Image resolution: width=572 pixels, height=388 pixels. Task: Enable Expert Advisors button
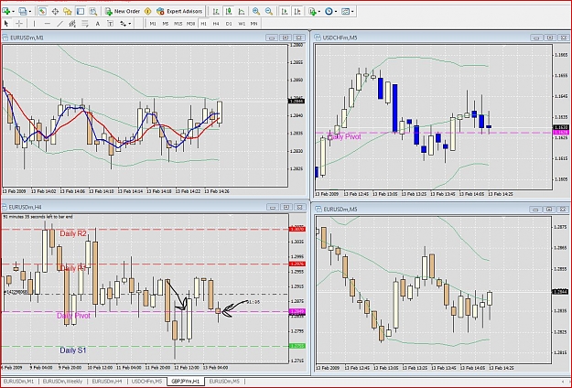pos(179,11)
